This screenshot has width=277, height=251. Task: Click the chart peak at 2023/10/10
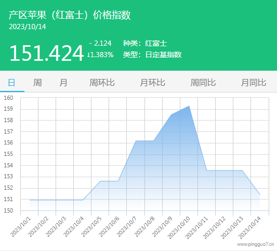coord(189,106)
